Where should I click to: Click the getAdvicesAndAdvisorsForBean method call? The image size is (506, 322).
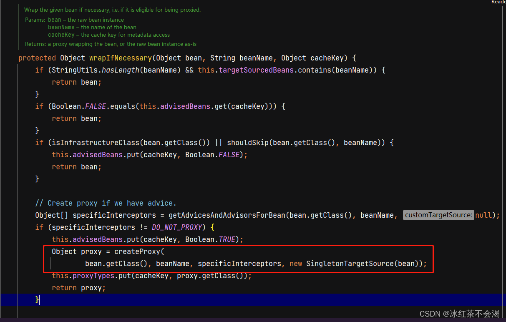(x=227, y=215)
